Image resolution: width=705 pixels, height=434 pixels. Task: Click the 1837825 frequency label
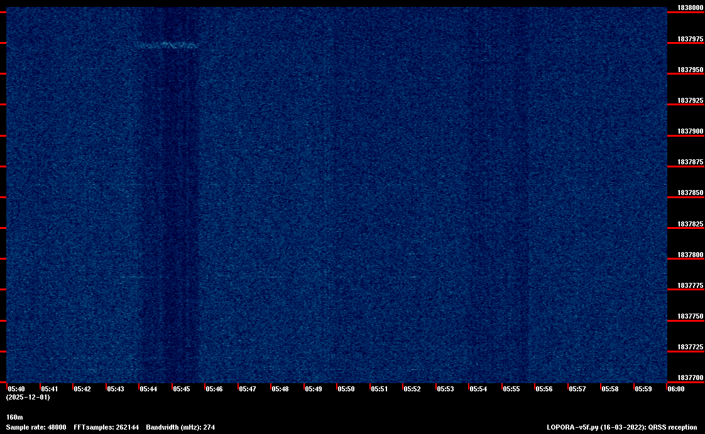click(x=690, y=224)
